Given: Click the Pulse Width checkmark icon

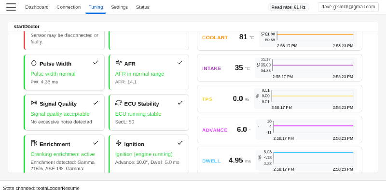Looking at the screenshot, I should (x=96, y=63).
